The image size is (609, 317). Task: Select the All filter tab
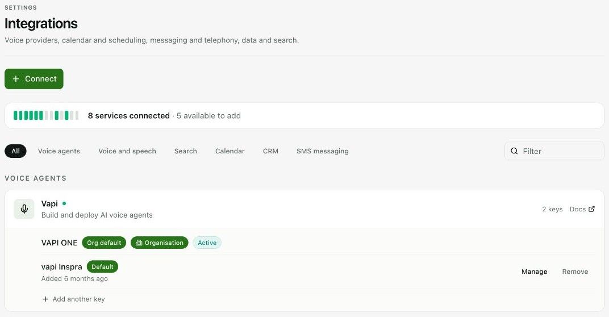coord(15,151)
